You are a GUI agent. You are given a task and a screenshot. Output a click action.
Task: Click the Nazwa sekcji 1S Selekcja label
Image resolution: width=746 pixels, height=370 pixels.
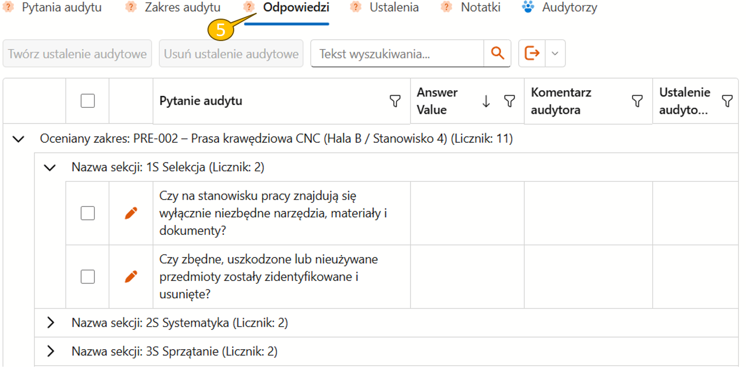(168, 167)
